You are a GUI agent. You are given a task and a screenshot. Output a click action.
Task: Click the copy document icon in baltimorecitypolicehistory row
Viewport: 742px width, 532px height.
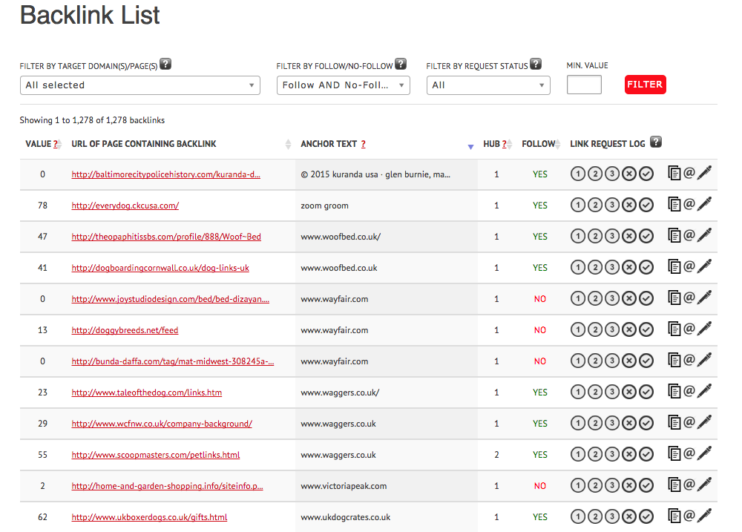coord(674,174)
